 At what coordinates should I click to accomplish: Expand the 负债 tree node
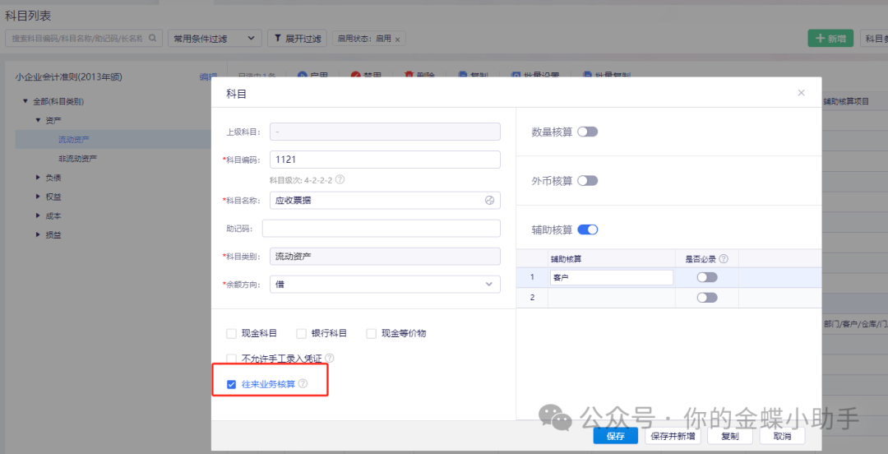[38, 178]
